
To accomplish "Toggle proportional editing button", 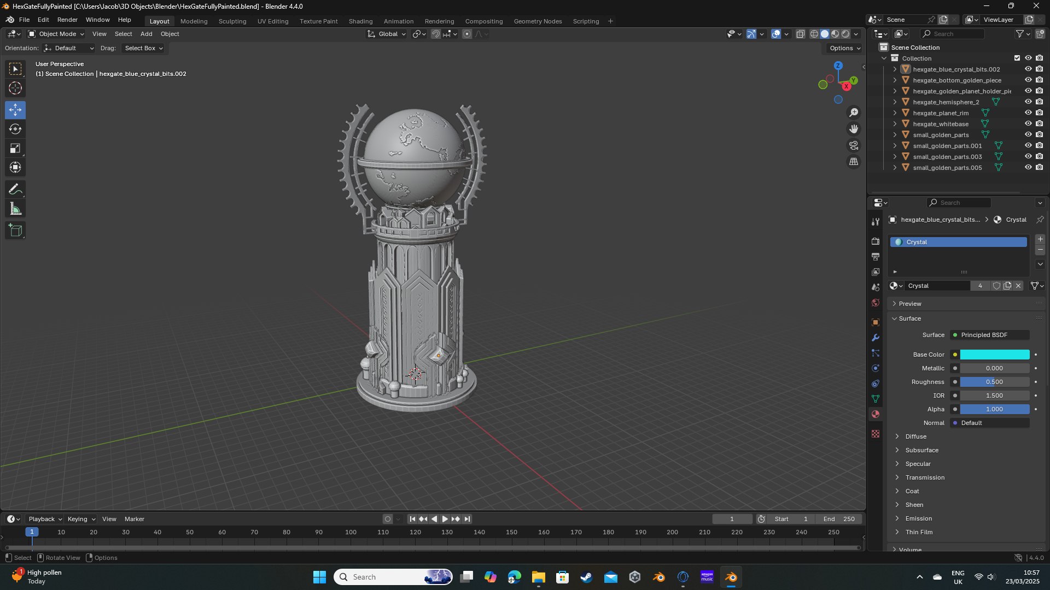I will point(466,34).
